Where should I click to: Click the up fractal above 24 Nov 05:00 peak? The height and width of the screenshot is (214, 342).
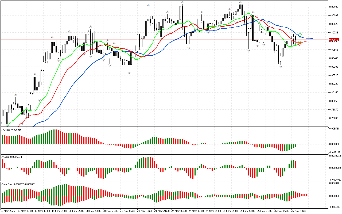click(182, 2)
